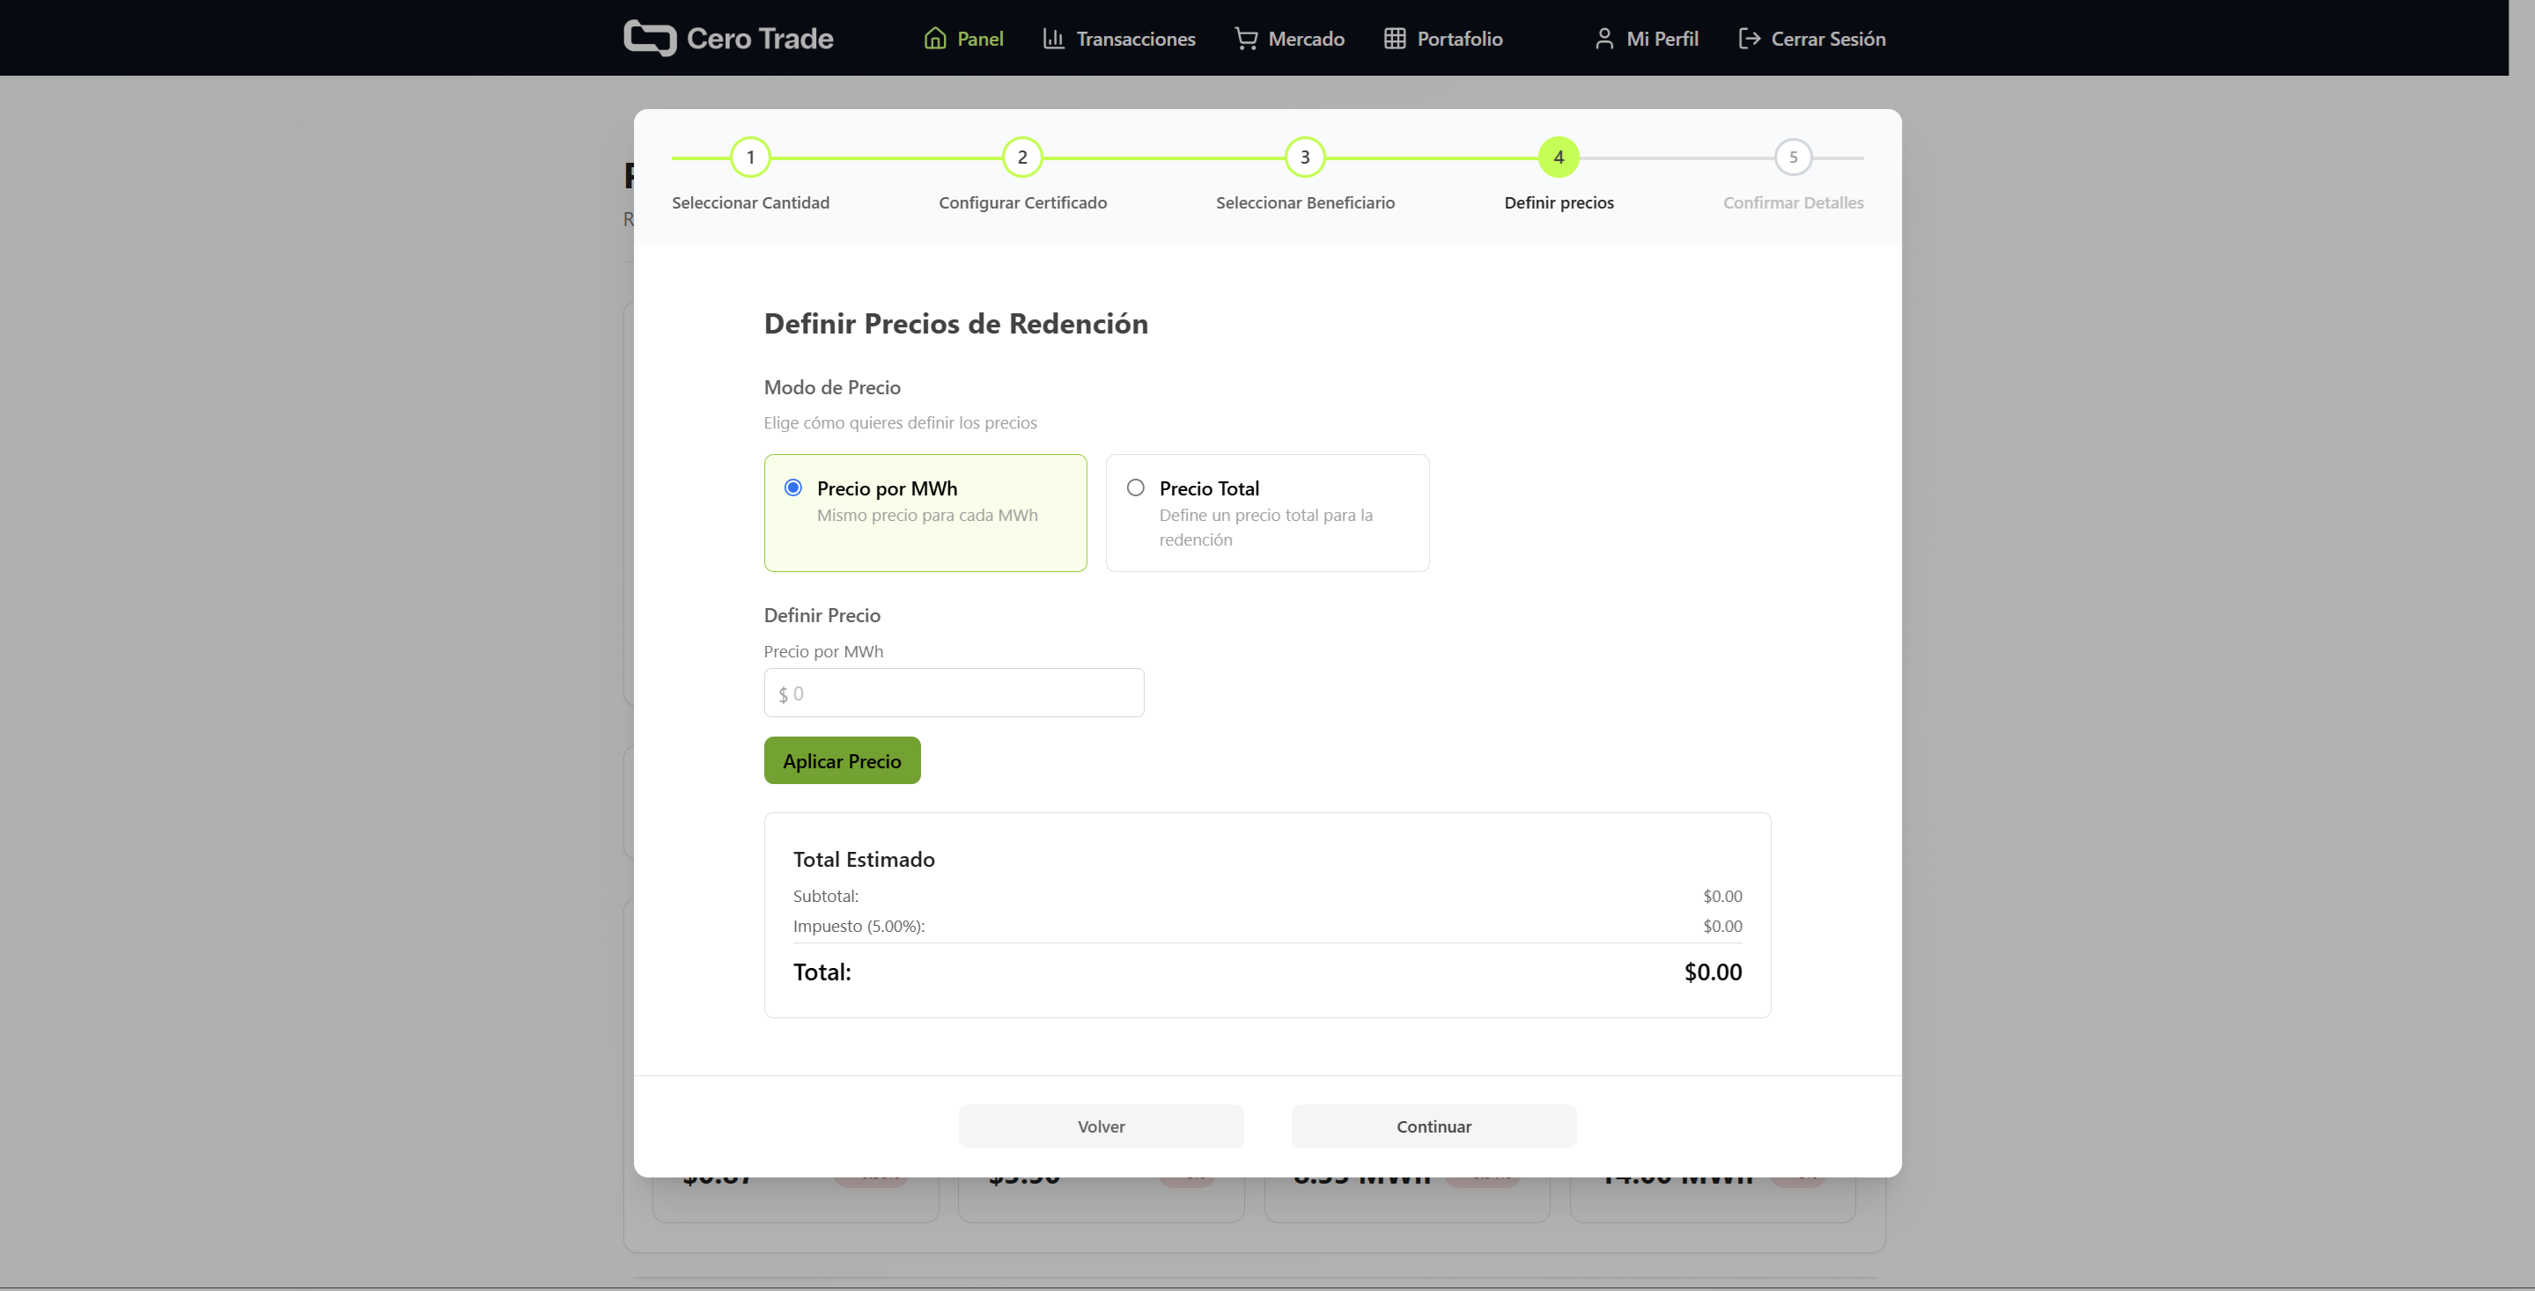Select the Precio por MWh radio button
Image resolution: width=2535 pixels, height=1291 pixels.
tap(793, 488)
